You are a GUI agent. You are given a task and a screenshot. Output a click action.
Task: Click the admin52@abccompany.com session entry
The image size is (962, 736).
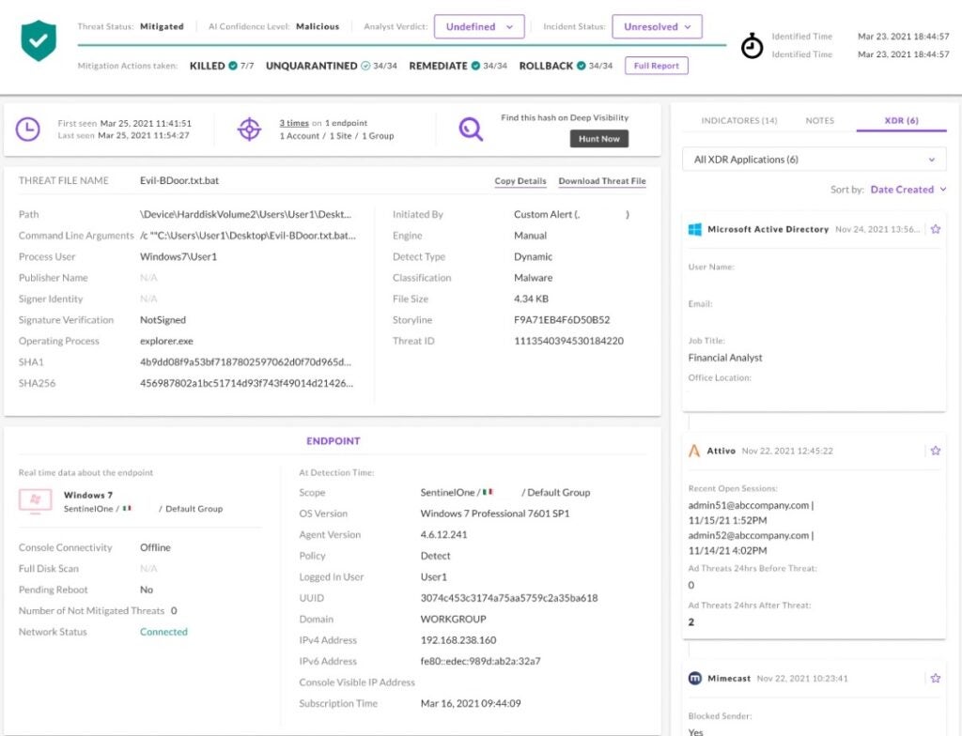pos(751,535)
